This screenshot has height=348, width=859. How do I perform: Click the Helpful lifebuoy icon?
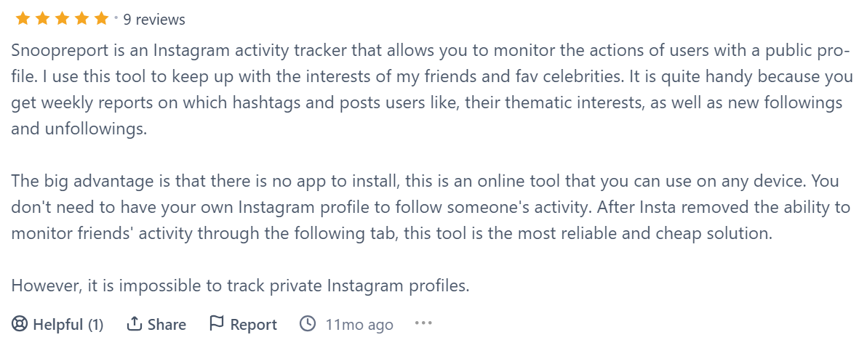(20, 324)
